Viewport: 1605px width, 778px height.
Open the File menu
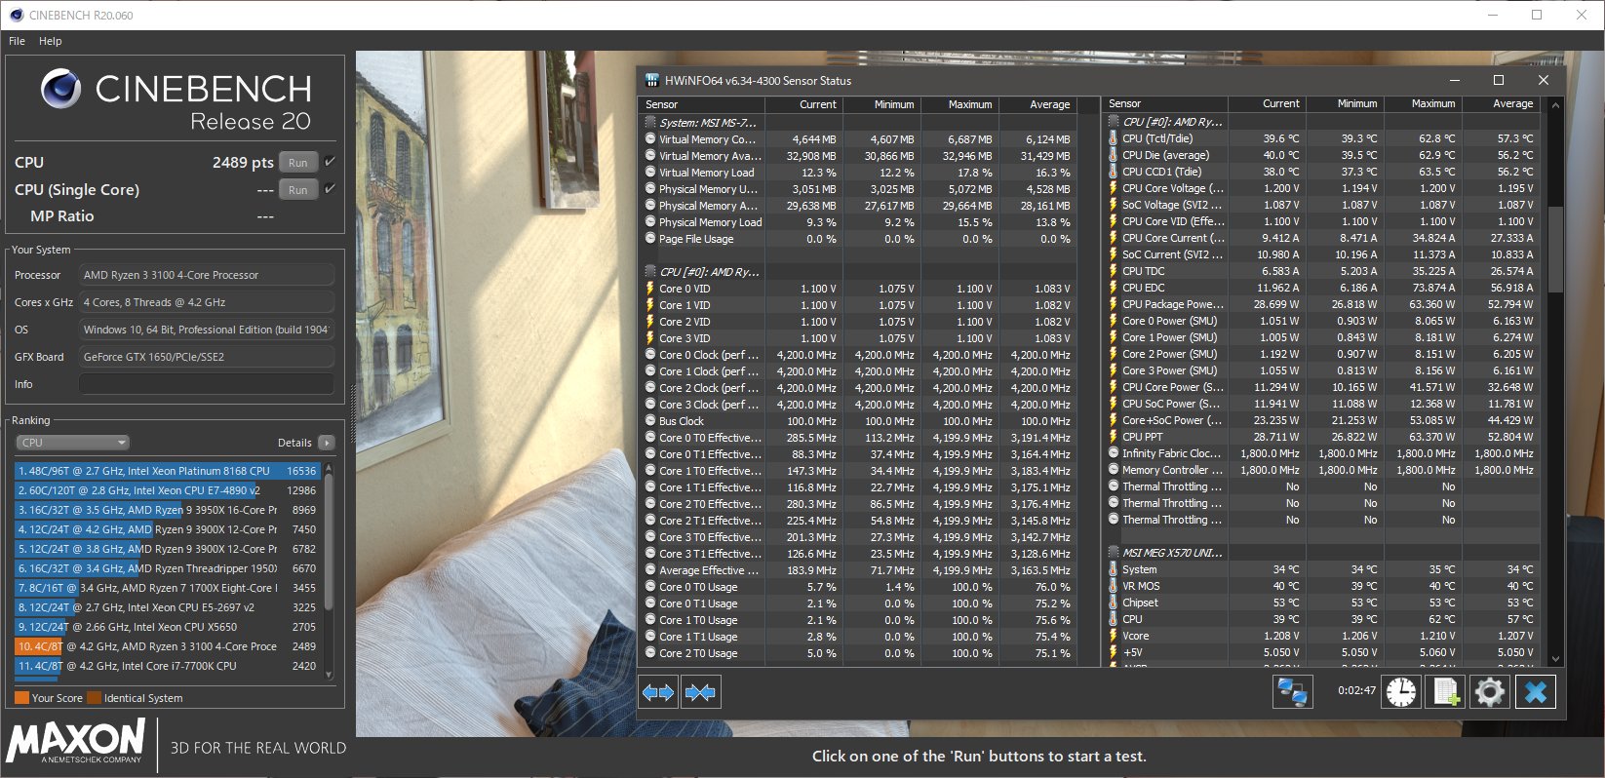[17, 41]
